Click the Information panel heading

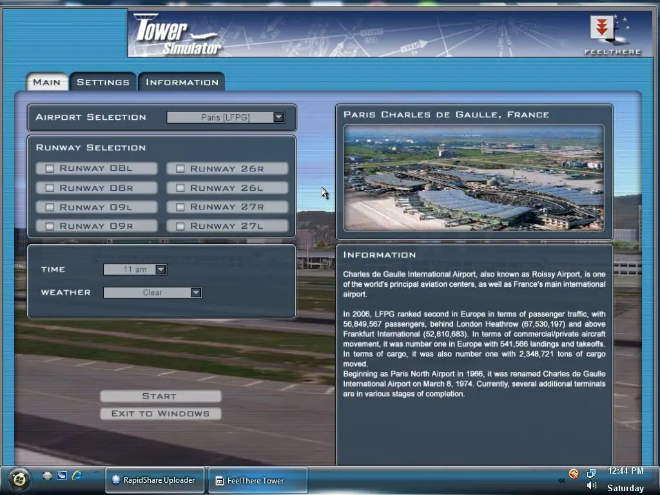(379, 255)
